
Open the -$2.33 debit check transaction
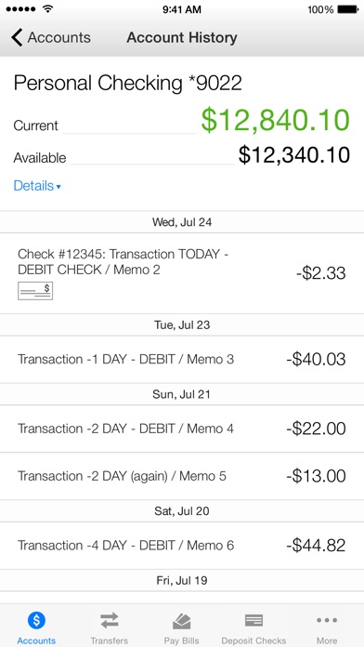point(182,273)
